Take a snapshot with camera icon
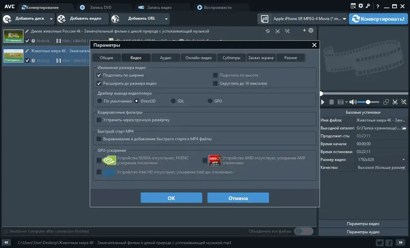This screenshot has width=410, height=248. pyautogui.click(x=340, y=102)
